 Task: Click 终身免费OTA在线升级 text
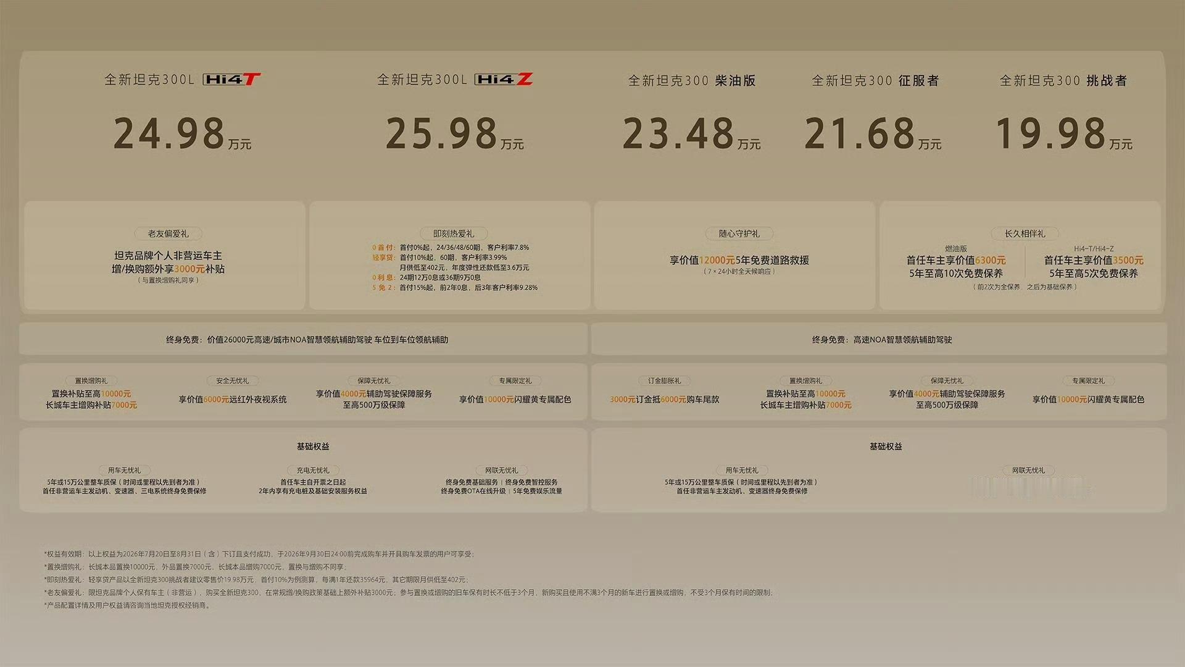473,492
